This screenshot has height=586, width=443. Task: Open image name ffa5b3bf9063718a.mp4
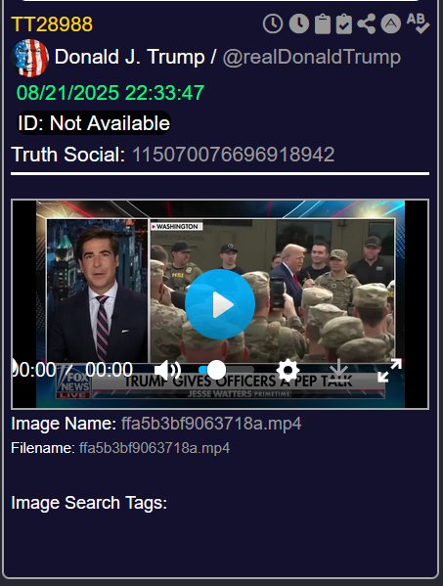click(211, 424)
